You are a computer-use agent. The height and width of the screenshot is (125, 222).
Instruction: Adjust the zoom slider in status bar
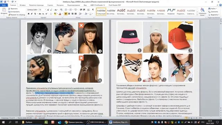tap(211, 118)
